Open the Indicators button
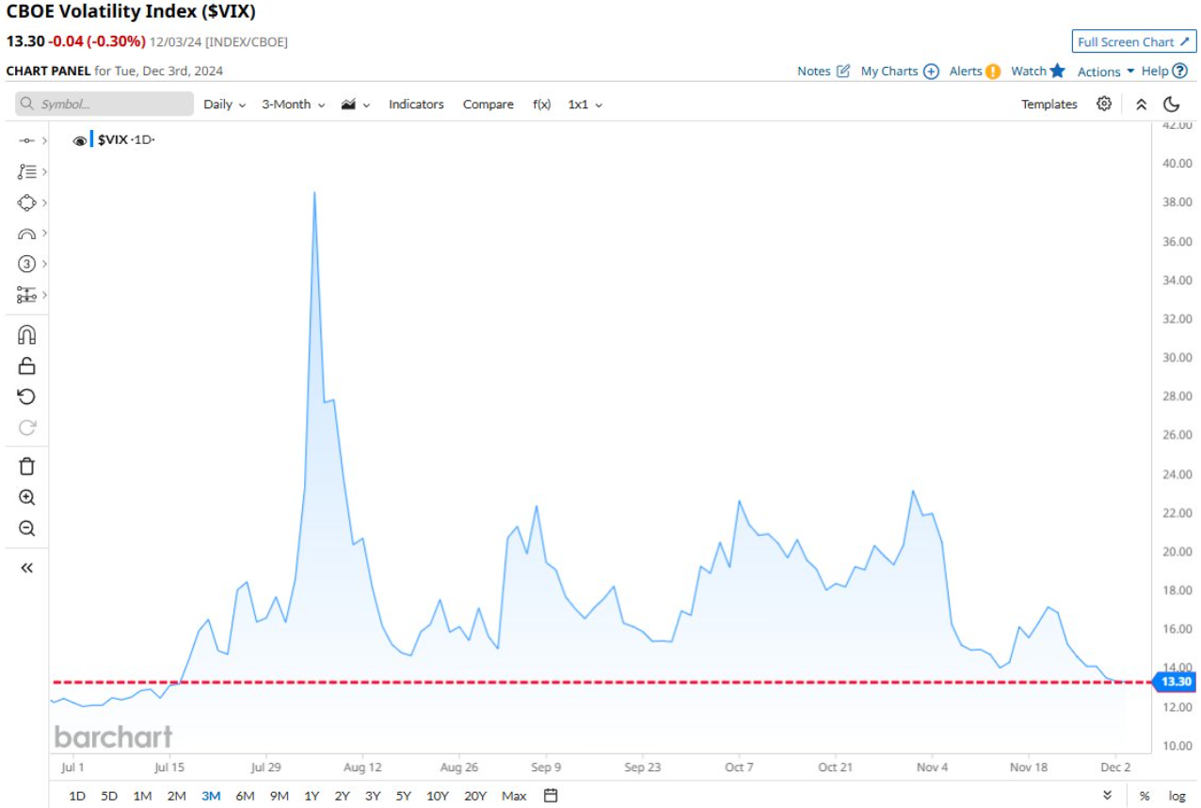The height and width of the screenshot is (808, 1201). coord(416,105)
